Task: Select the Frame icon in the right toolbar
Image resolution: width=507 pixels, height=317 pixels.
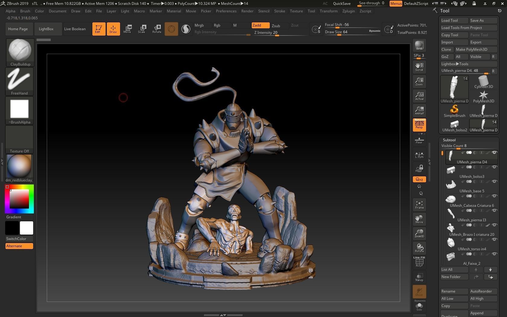Action: point(419,204)
